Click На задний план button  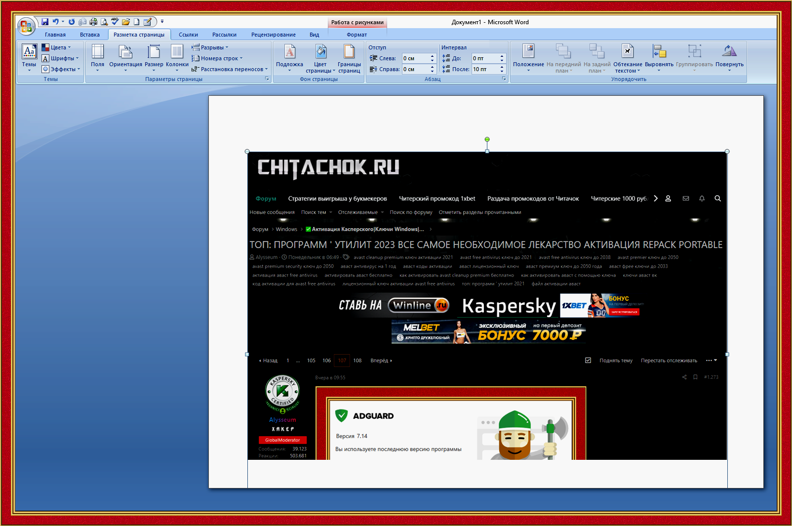click(597, 59)
